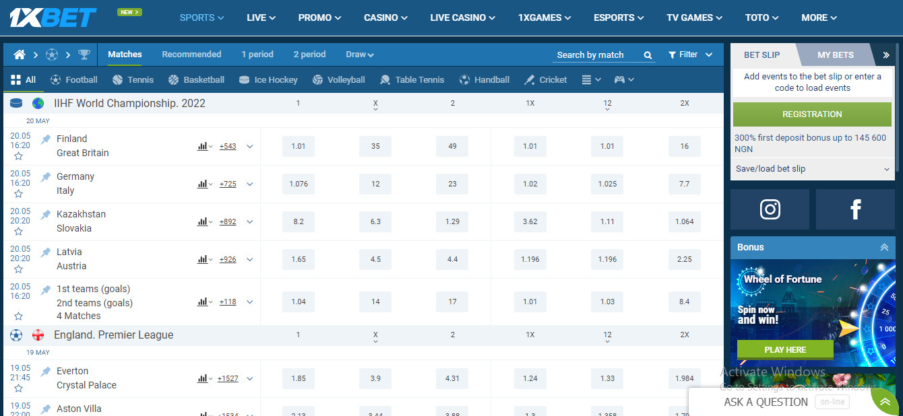Favorite the Kazakhstan vs Slovakia match star
903x416 pixels.
tap(18, 232)
